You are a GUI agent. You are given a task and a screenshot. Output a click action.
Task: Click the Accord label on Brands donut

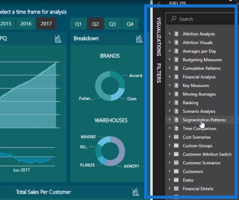point(135,76)
